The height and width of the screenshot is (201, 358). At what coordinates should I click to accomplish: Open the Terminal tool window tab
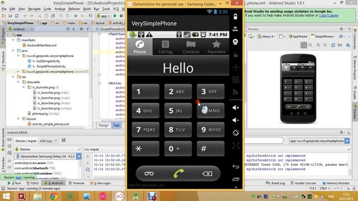pos(77,183)
